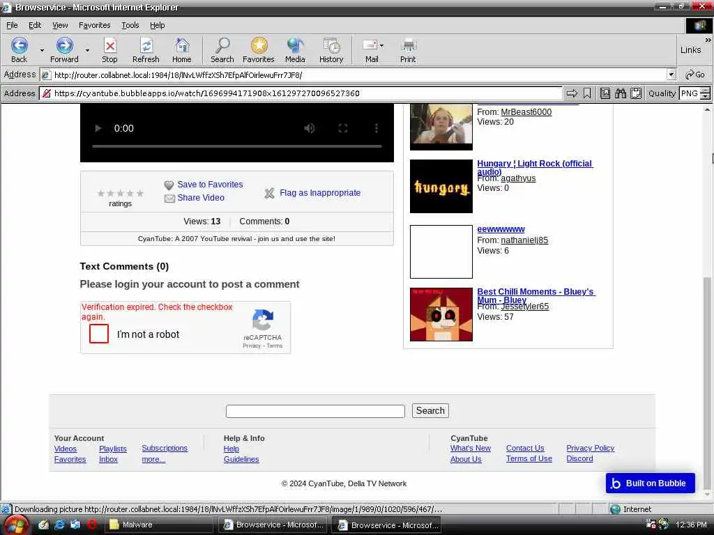Open the eewwwwww video link
The width and height of the screenshot is (714, 535).
[501, 229]
